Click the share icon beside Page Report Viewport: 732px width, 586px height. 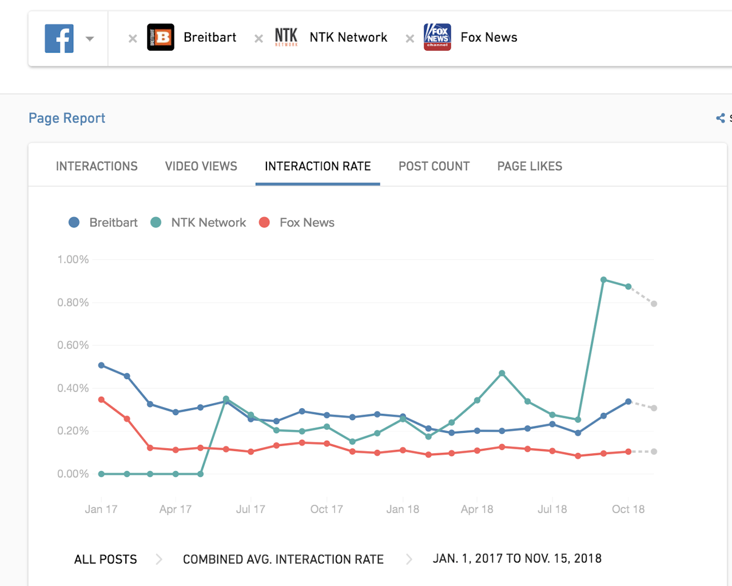coord(719,118)
